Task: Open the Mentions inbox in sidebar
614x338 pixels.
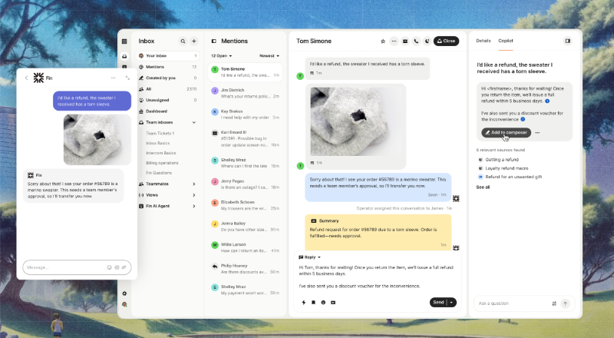Action: pyautogui.click(x=167, y=67)
